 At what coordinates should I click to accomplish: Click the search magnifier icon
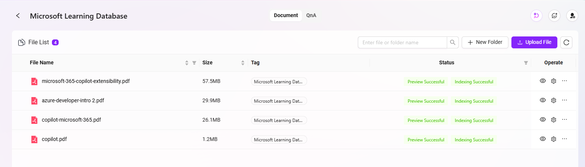[453, 42]
